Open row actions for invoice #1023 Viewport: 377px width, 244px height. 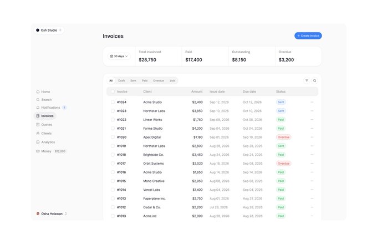tap(312, 111)
